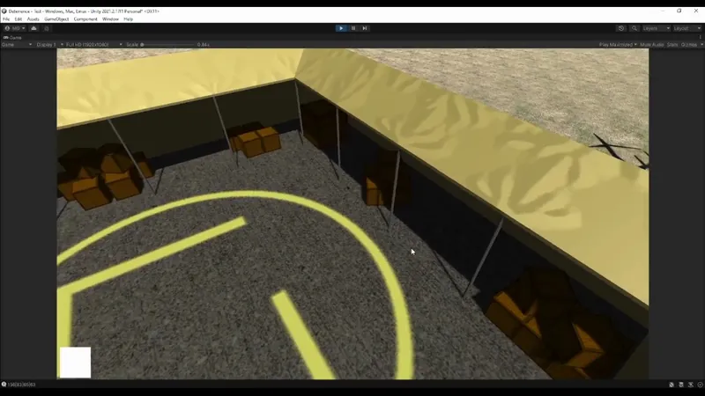This screenshot has height=396, width=705.
Task: Click the checkmark status icon bottom right
Action: coord(700,385)
